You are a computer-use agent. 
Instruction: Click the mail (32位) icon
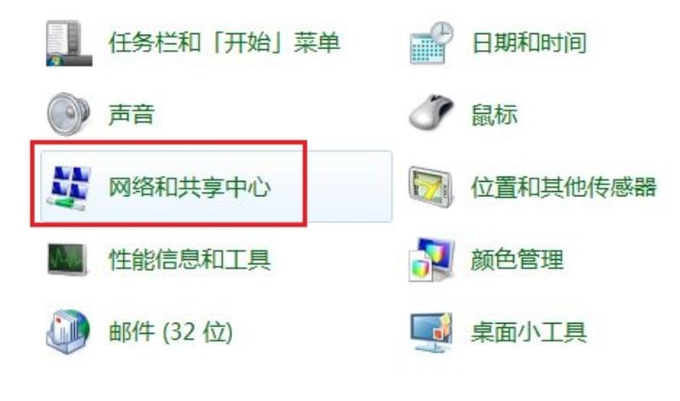68,331
